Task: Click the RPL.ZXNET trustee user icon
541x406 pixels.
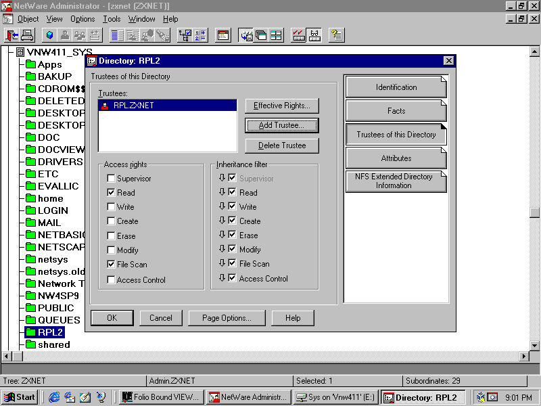Action: 105,106
